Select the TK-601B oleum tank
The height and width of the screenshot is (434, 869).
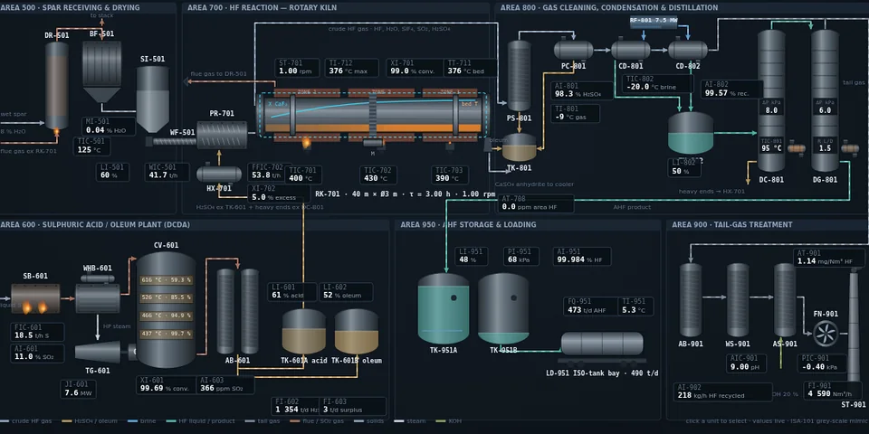(x=357, y=332)
